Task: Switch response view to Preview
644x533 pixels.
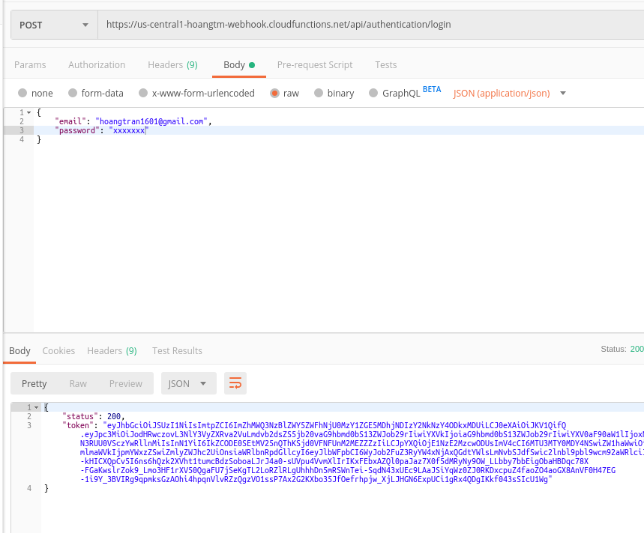Action: pos(125,383)
